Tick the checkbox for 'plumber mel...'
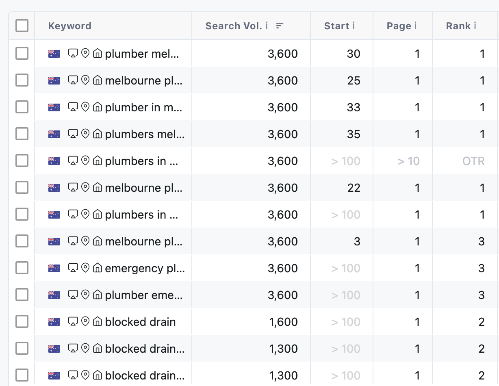 pyautogui.click(x=22, y=53)
